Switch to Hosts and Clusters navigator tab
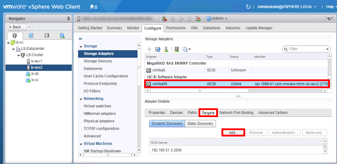 [14, 35]
